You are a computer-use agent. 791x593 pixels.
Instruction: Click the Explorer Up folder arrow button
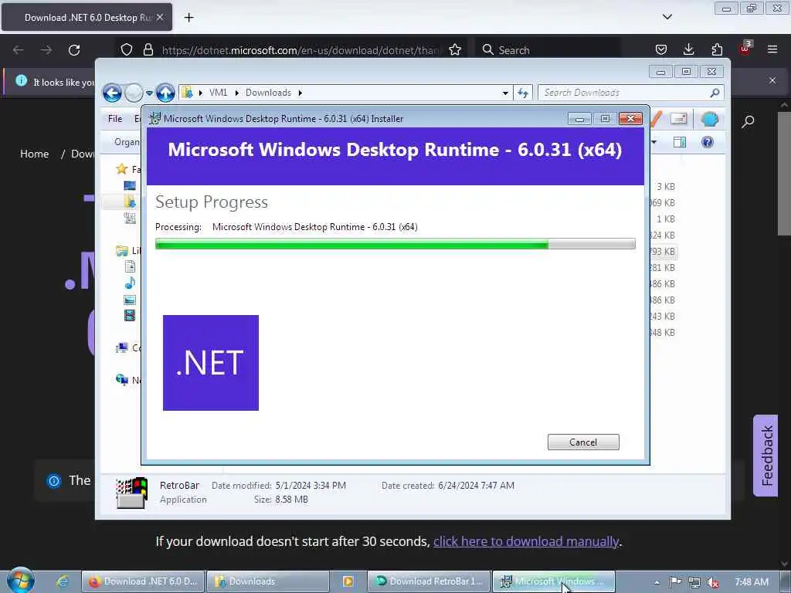click(x=165, y=93)
